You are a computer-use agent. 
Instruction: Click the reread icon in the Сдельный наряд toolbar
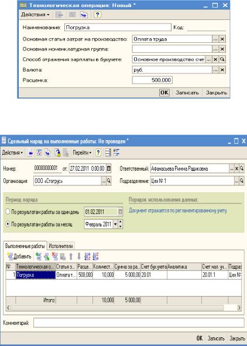[x=39, y=152]
